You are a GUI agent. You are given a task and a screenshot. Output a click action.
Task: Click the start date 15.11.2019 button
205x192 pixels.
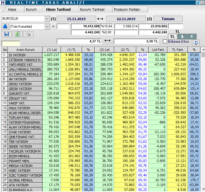(76, 19)
